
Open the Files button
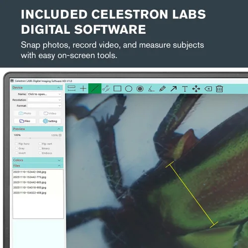point(25,121)
